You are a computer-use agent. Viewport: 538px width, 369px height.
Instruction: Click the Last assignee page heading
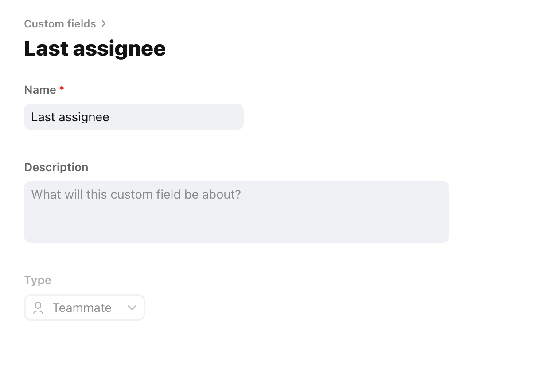(95, 49)
